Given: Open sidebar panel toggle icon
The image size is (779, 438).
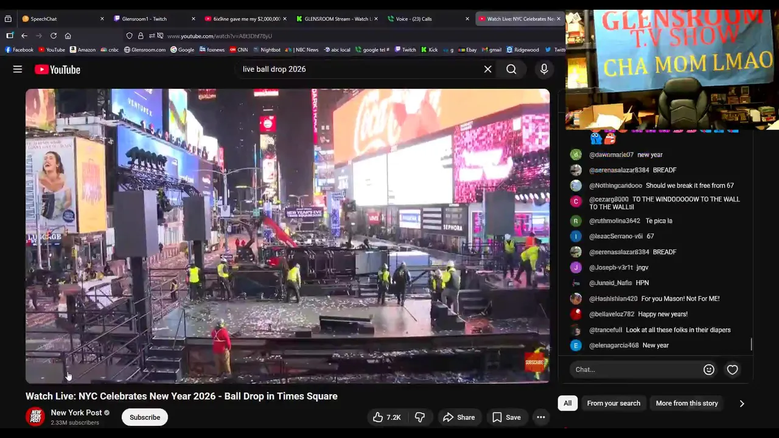Looking at the screenshot, I should pyautogui.click(x=9, y=36).
